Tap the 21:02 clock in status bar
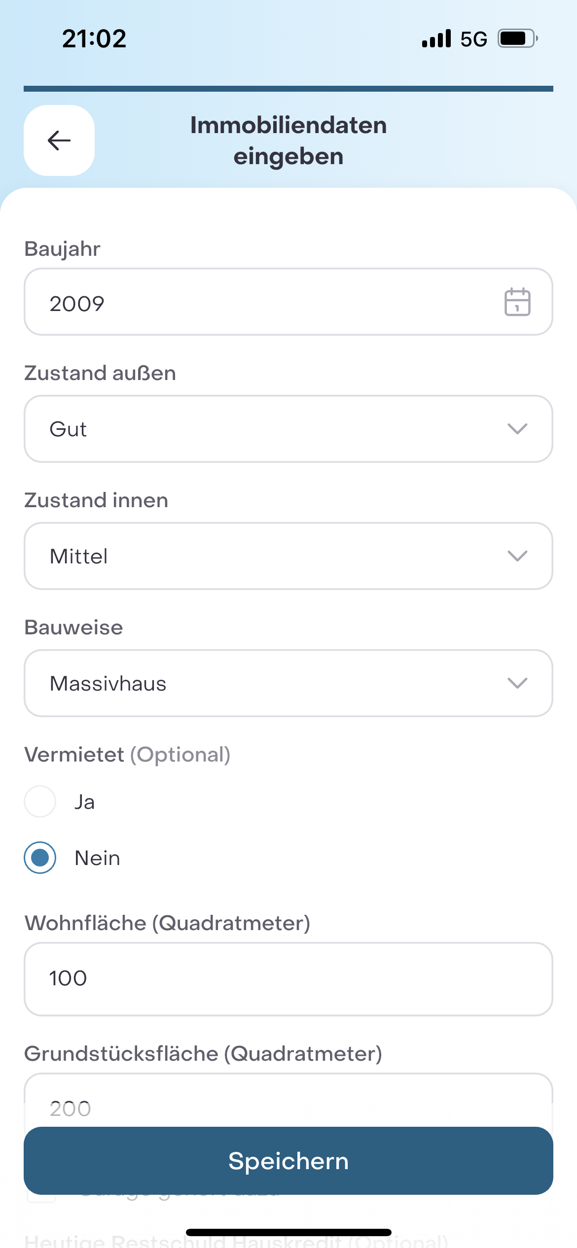 point(94,38)
